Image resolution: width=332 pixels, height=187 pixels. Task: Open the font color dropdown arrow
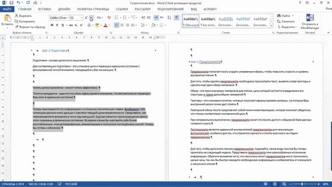pyautogui.click(x=109, y=25)
